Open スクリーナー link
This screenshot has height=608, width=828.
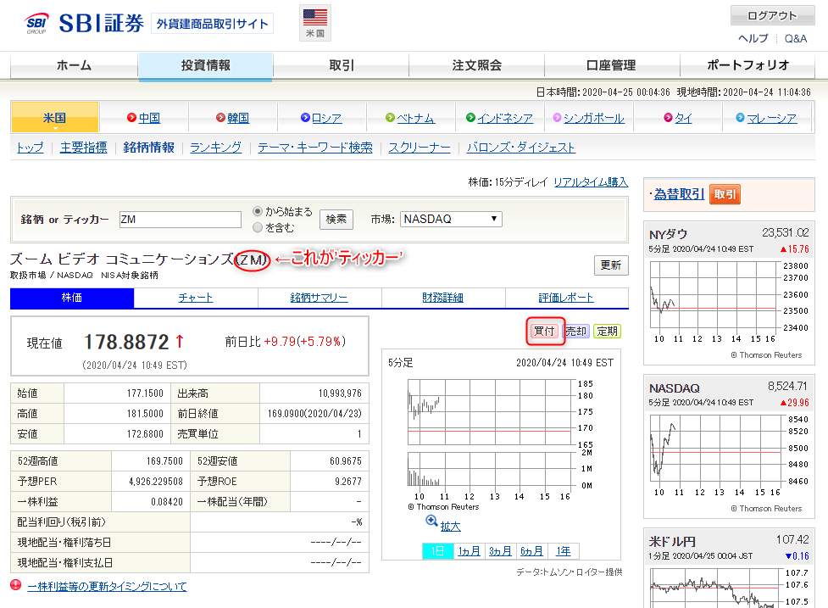[420, 148]
